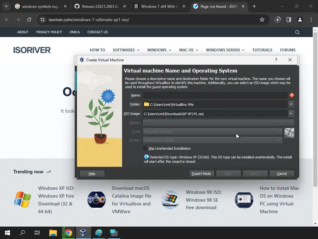Bookmark this page with the star icon
Image resolution: width=318 pixels, height=239 pixels.
click(x=262, y=20)
